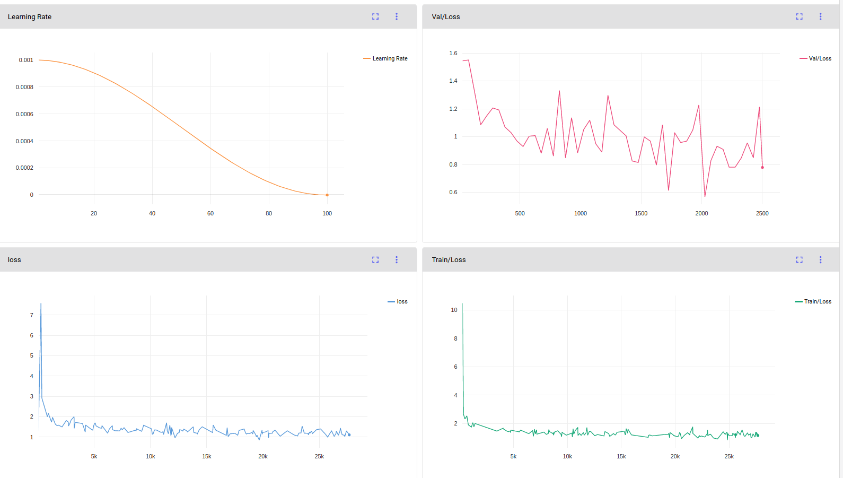
Task: Select the final Val/Loss data point
Action: [x=762, y=167]
